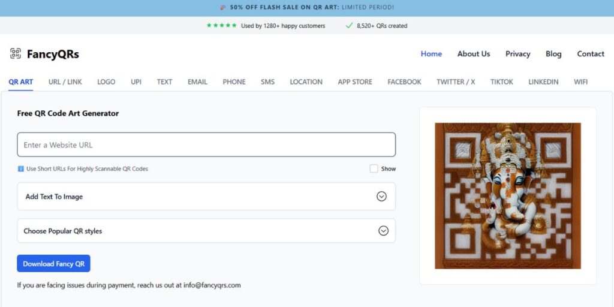Image resolution: width=614 pixels, height=307 pixels.
Task: Select the FACEBOOK tab
Action: pos(405,82)
